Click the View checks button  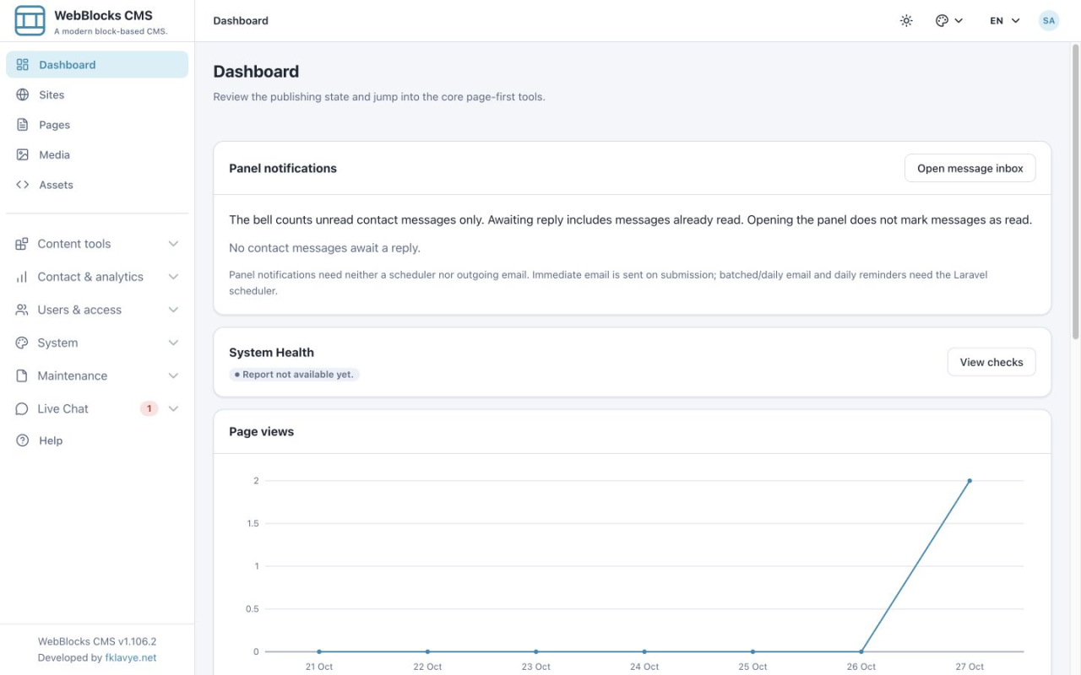(991, 362)
